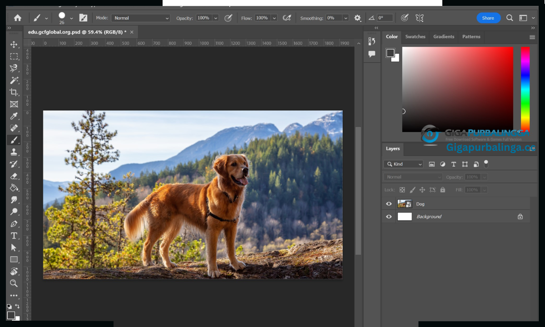Hide the Dog layer
The width and height of the screenshot is (545, 327).
389,204
